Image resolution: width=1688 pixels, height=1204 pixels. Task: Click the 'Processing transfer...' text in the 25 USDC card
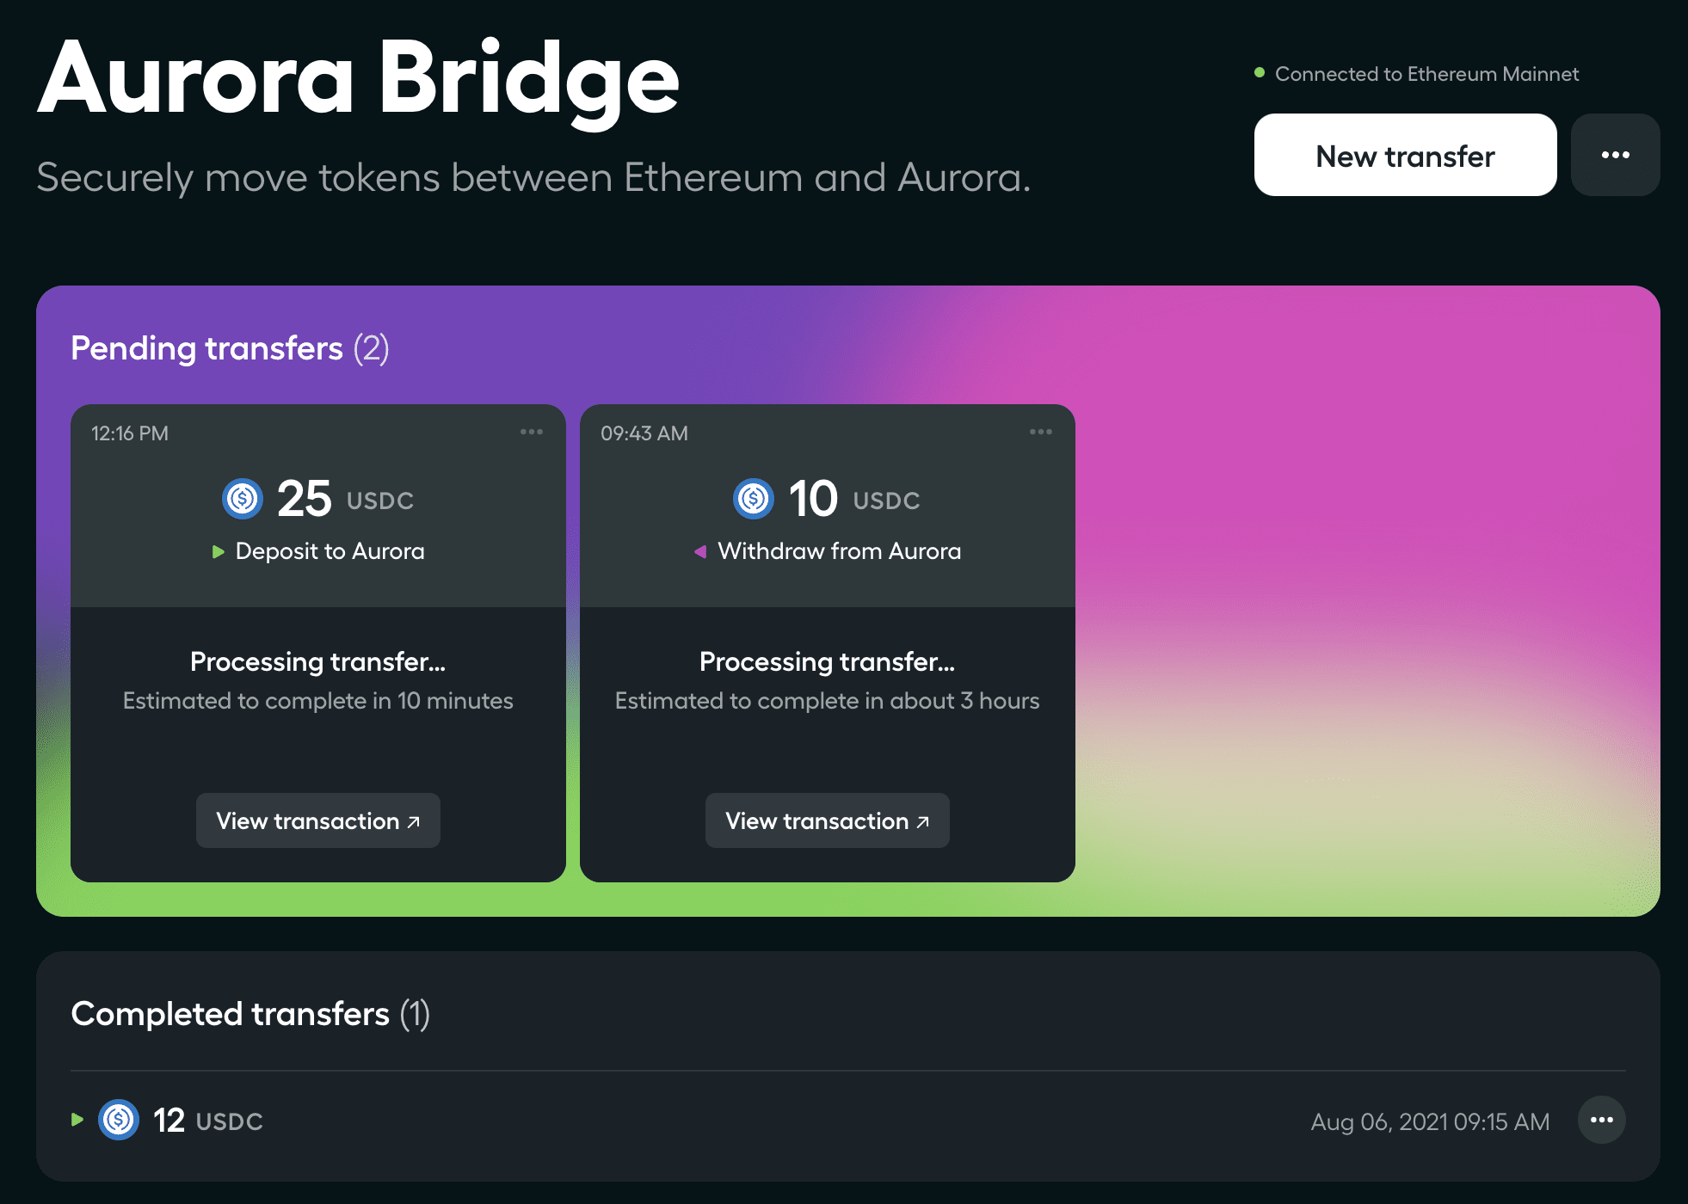click(318, 661)
